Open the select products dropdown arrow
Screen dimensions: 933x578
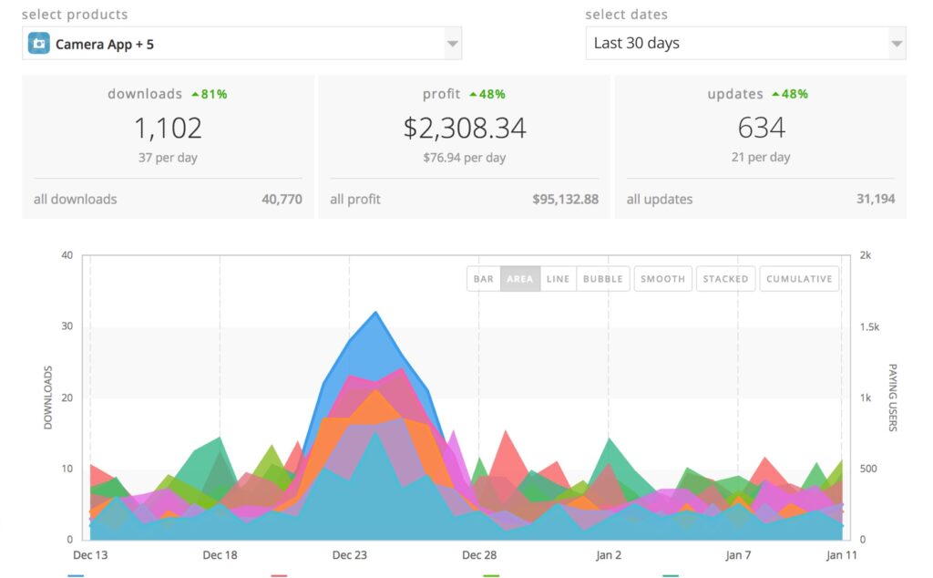click(452, 44)
